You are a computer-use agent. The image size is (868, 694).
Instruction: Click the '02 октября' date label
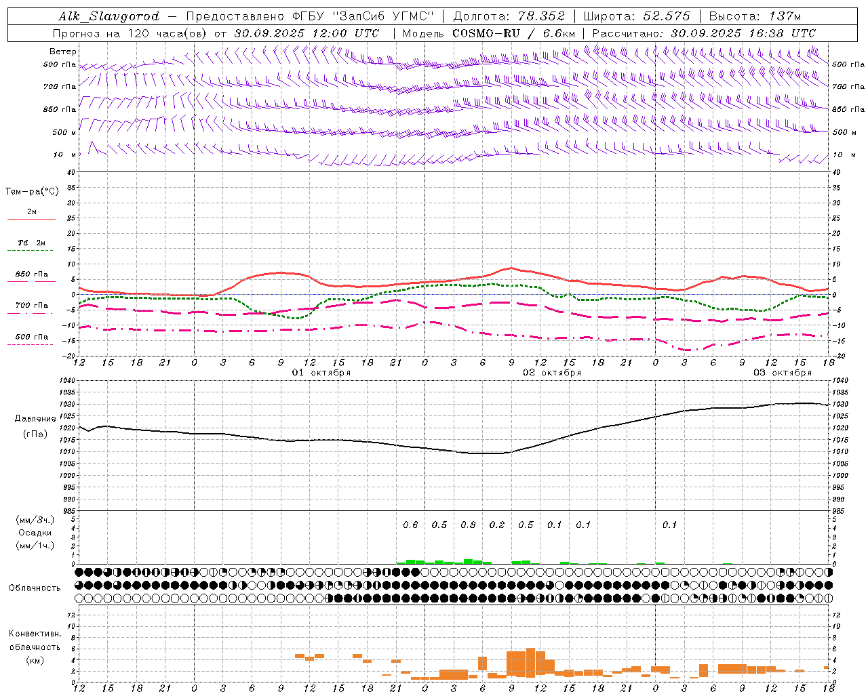pos(552,373)
